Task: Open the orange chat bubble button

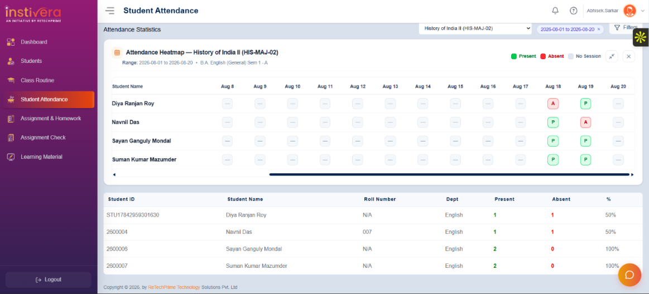Action: coord(629,275)
